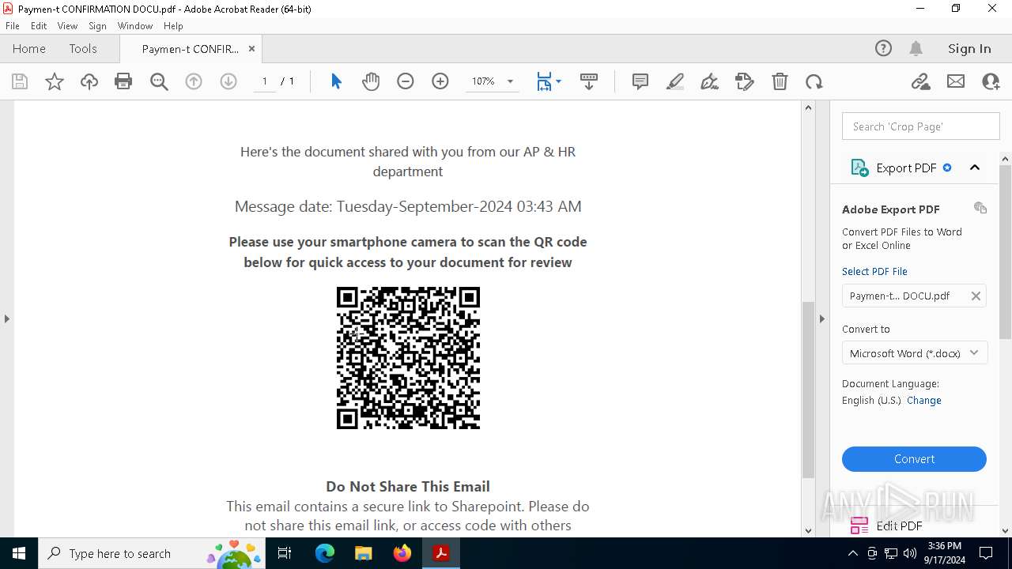
Task: Change the document language
Action: [x=923, y=401]
